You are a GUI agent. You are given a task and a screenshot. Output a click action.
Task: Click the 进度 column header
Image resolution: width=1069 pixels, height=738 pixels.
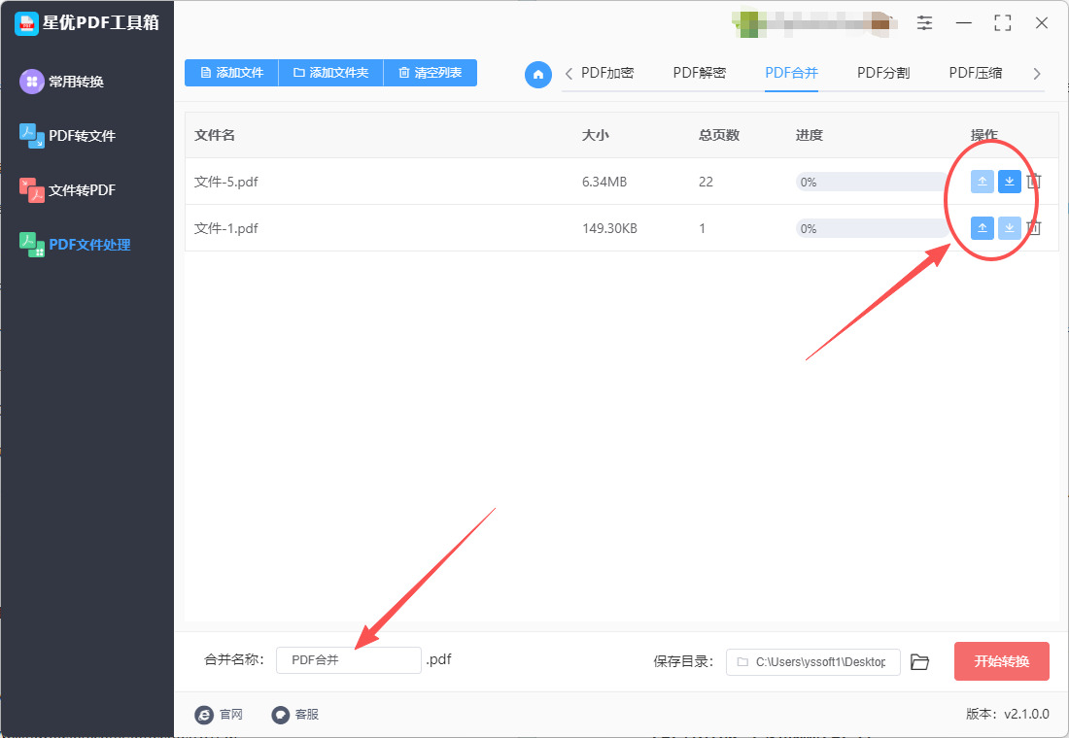pos(810,135)
